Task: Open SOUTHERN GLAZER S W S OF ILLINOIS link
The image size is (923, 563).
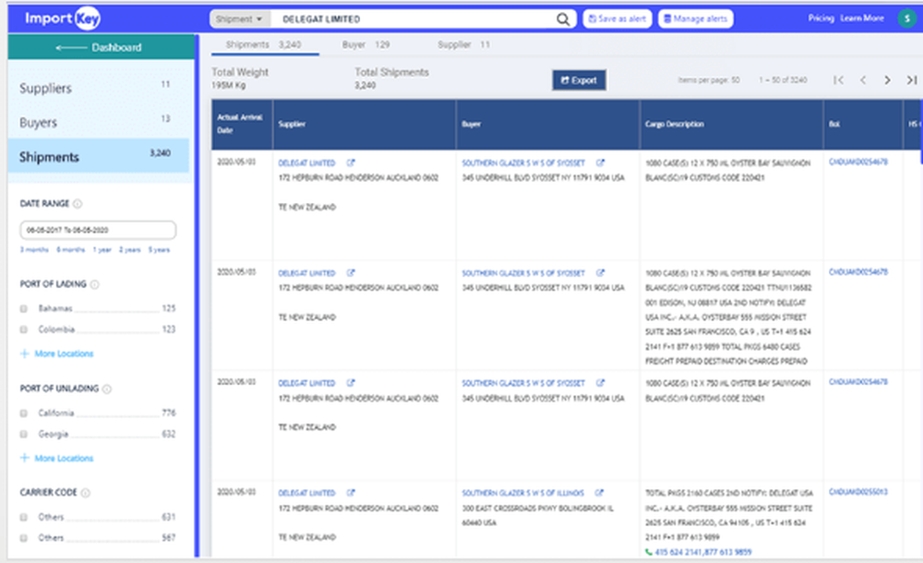Action: [x=522, y=493]
